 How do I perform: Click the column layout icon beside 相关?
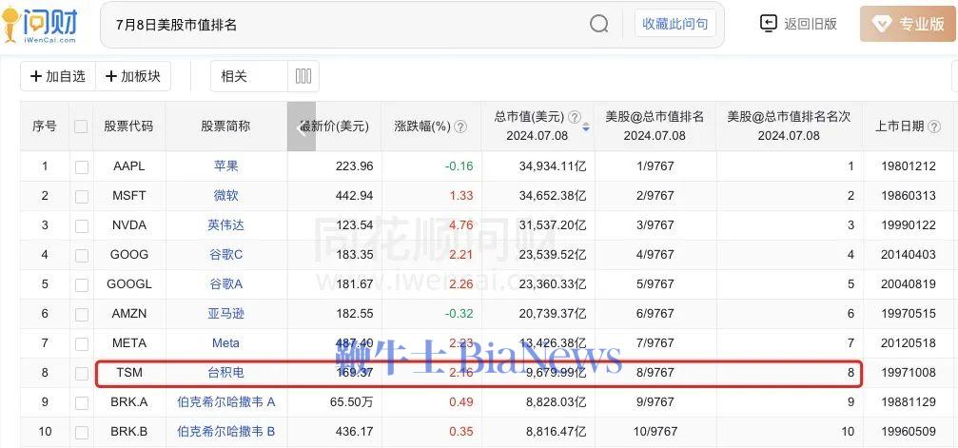pos(303,76)
